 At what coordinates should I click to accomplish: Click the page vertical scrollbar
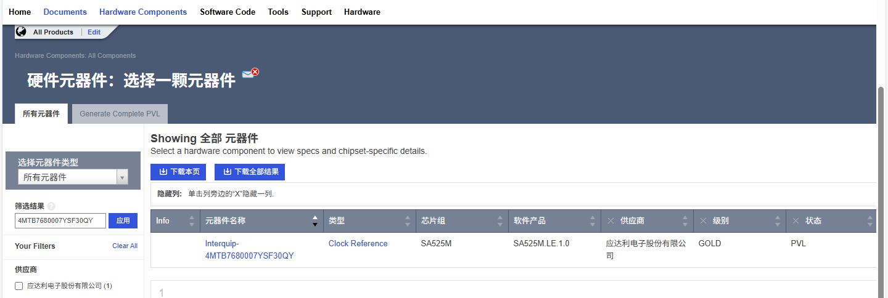coord(881,185)
